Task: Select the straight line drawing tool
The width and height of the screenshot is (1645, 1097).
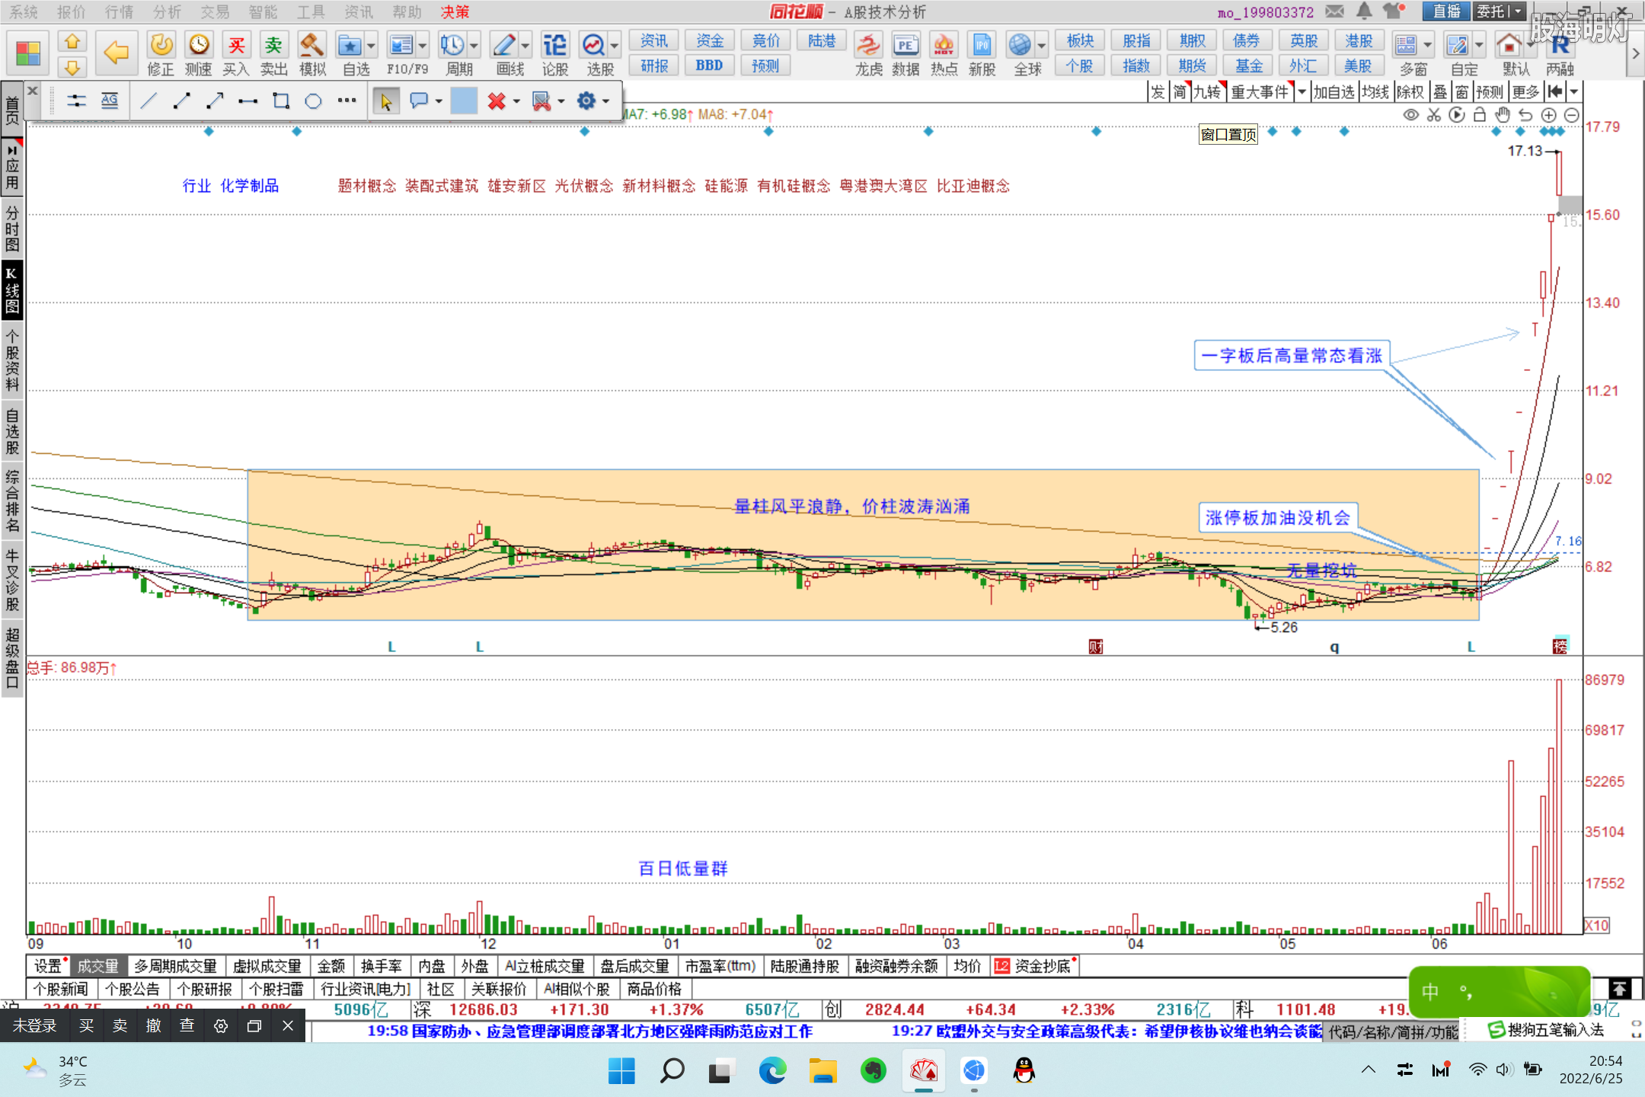Action: click(149, 101)
